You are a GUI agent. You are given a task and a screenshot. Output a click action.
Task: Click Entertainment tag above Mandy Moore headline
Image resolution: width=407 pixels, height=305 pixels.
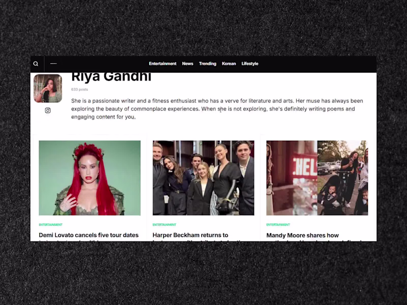pos(278,225)
